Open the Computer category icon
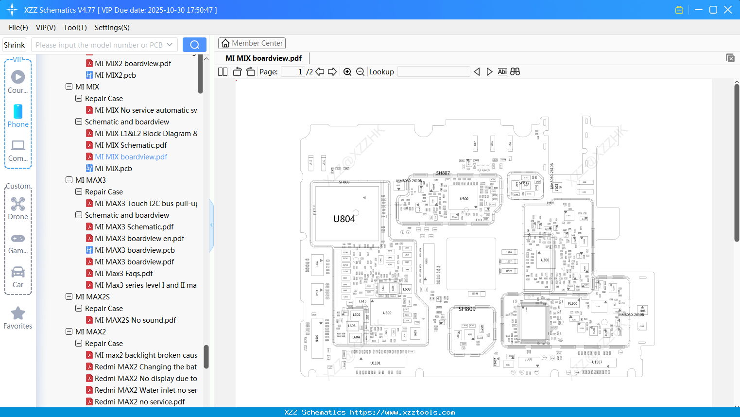This screenshot has height=417, width=740. [x=18, y=145]
